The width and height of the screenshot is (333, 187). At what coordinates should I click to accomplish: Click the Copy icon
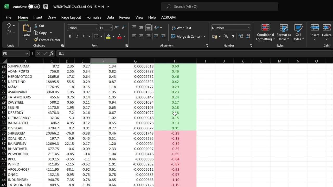point(36,33)
